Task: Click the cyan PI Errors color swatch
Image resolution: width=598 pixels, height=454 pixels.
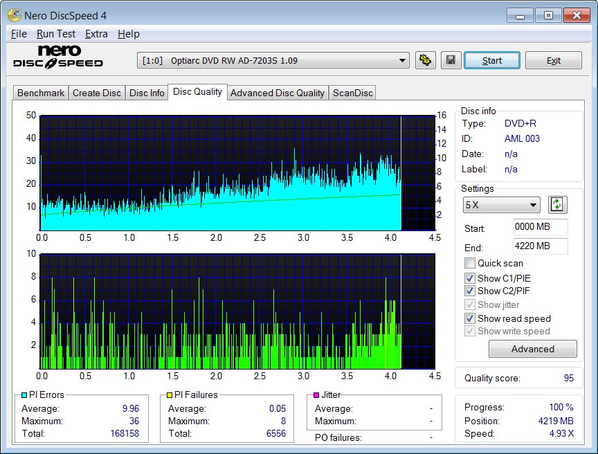Action: (x=24, y=395)
